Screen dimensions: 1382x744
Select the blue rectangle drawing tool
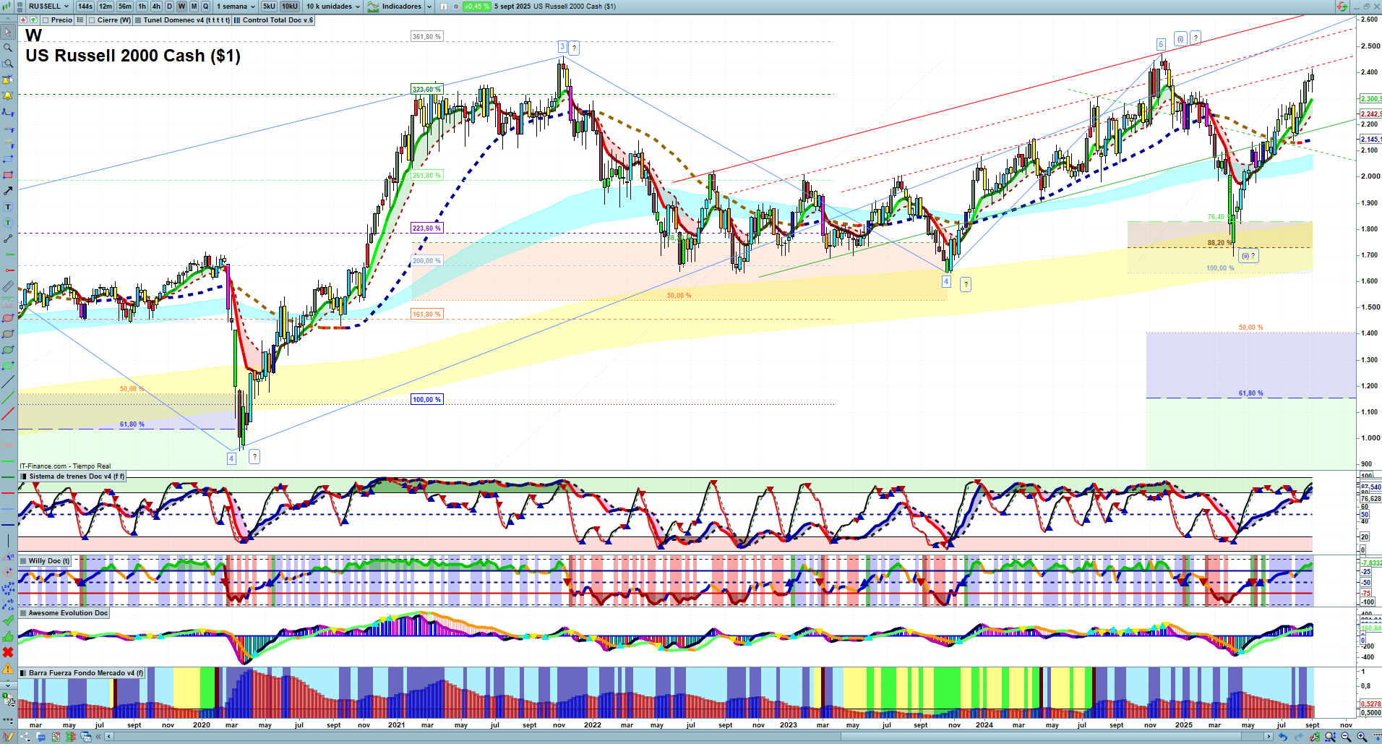[8, 159]
